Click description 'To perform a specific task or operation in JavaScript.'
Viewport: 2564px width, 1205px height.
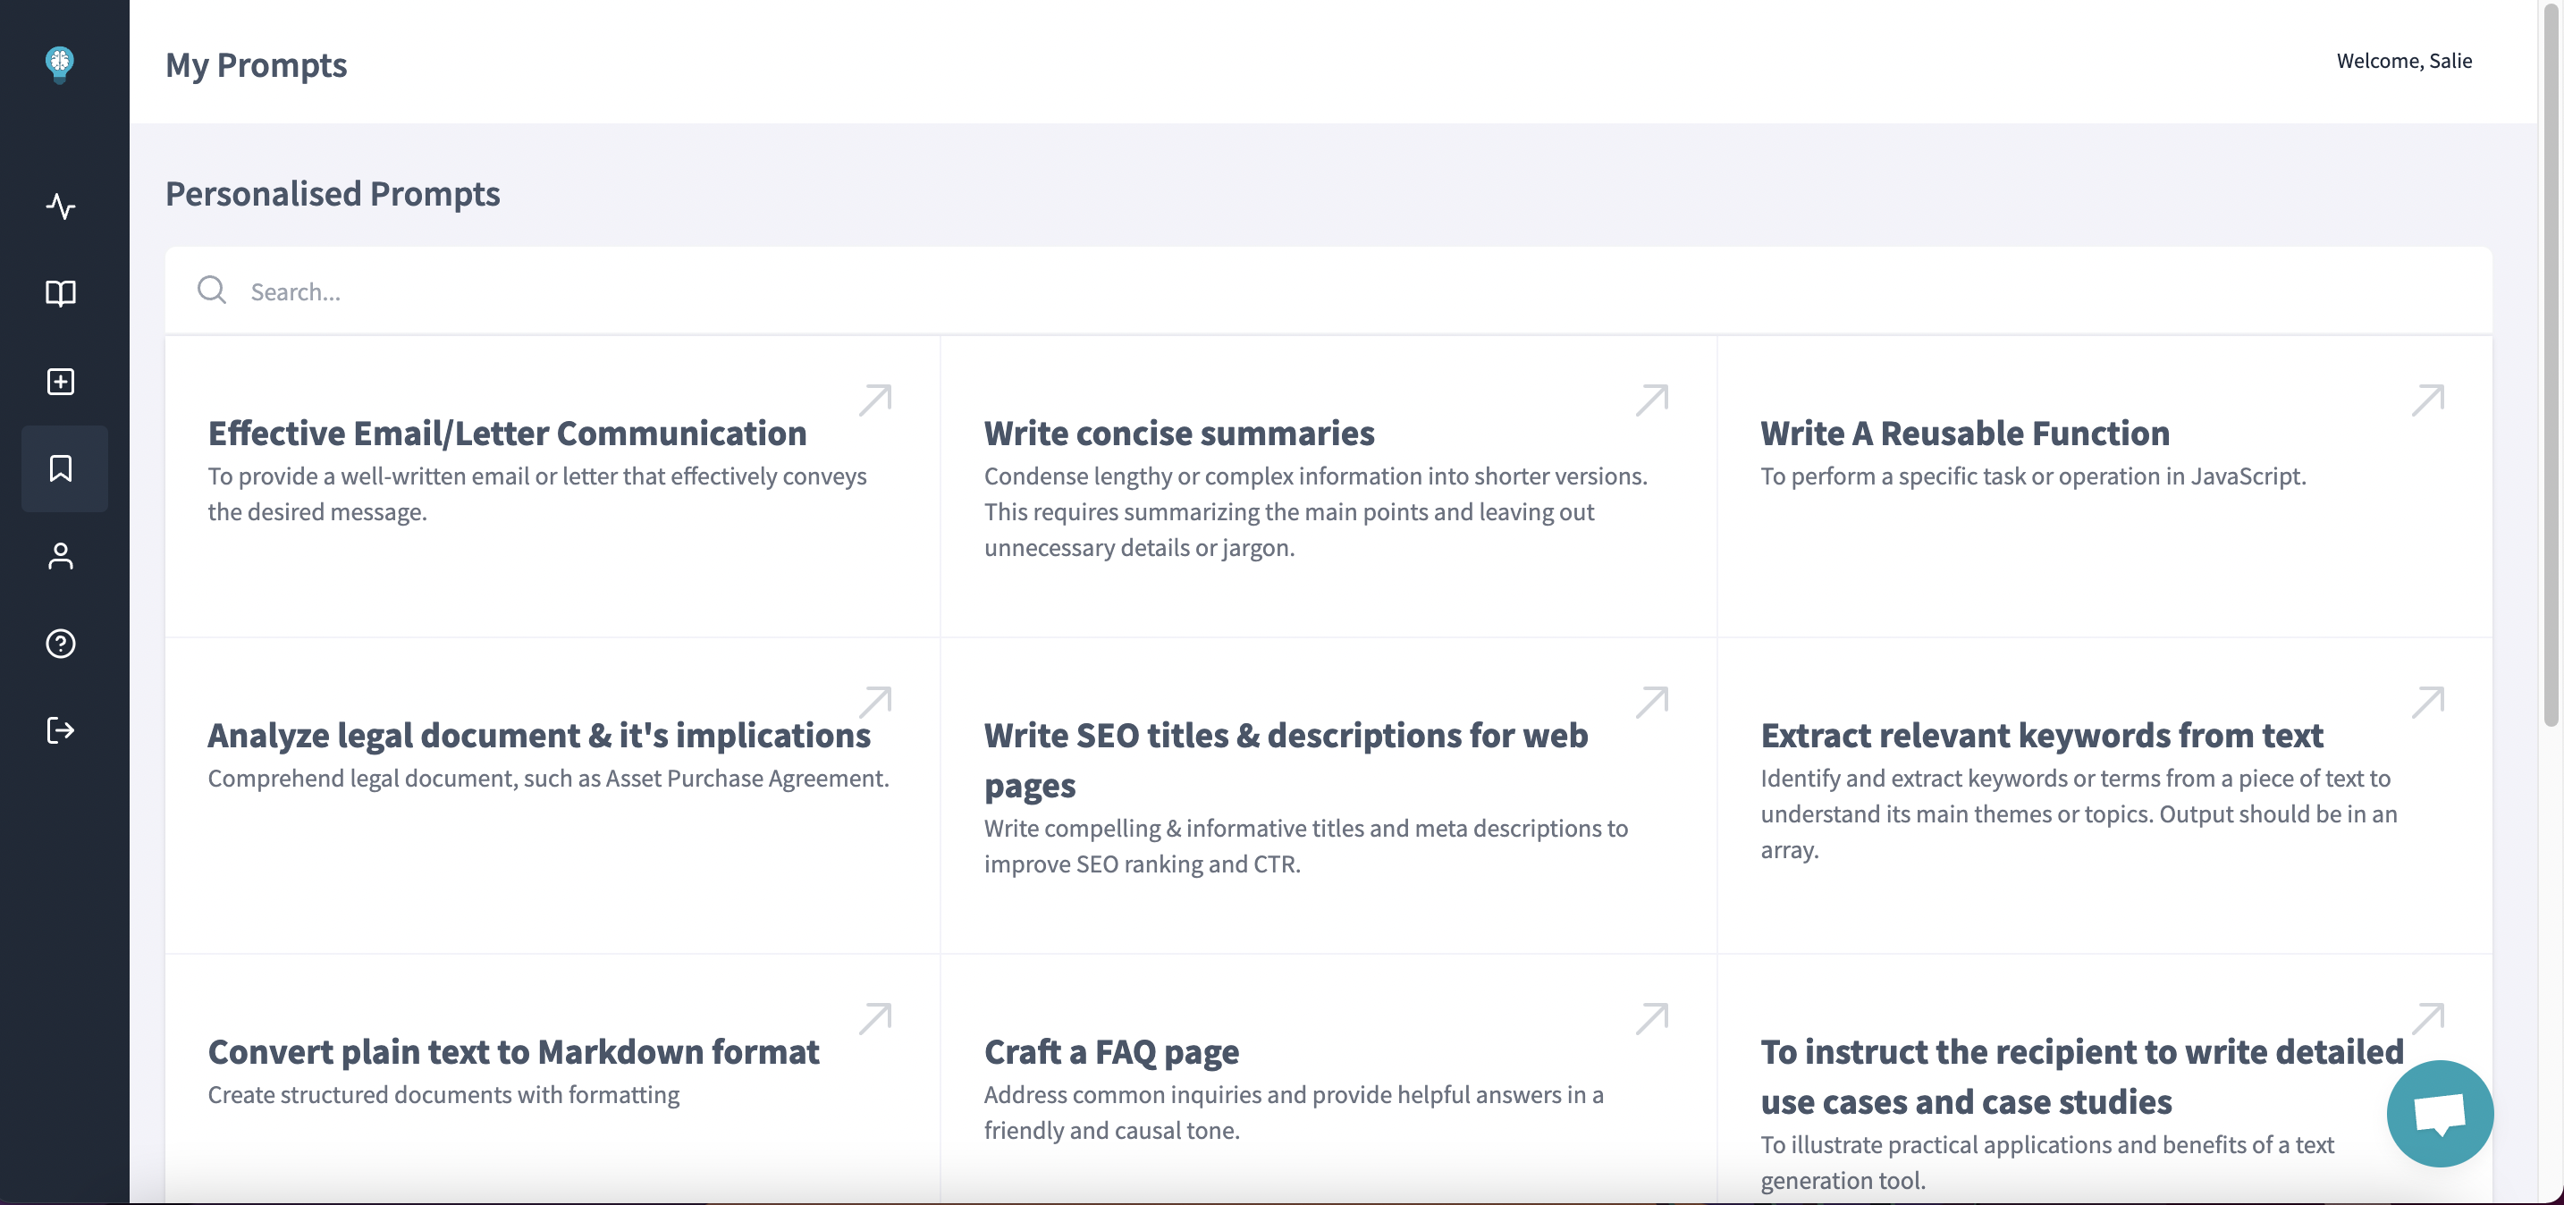(2032, 476)
